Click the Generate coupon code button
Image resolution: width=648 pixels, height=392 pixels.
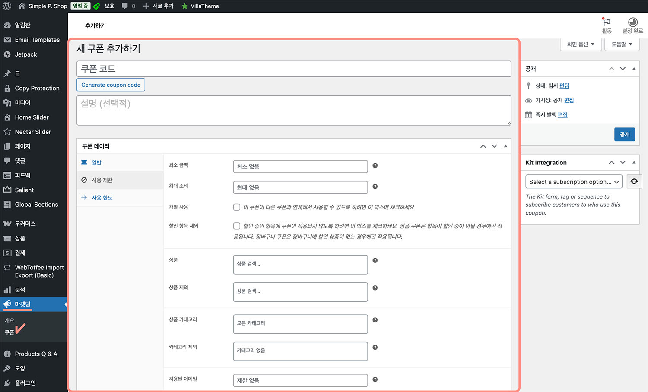[111, 85]
